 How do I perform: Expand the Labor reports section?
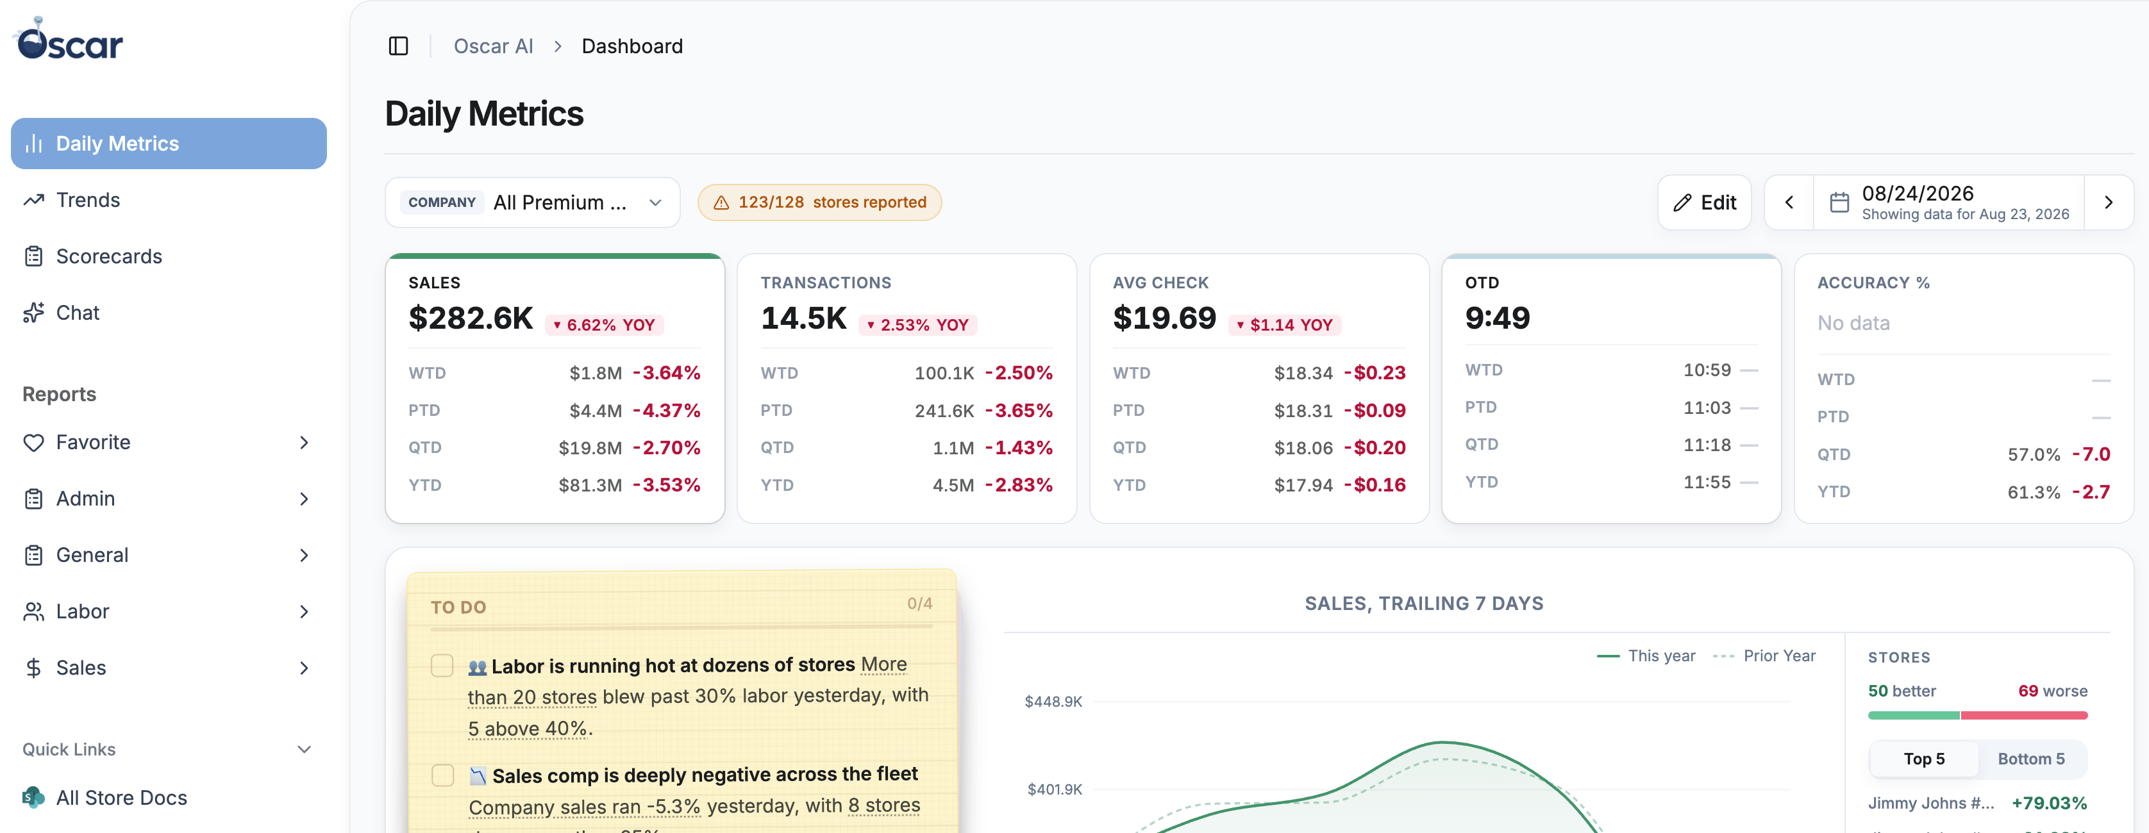click(x=169, y=611)
